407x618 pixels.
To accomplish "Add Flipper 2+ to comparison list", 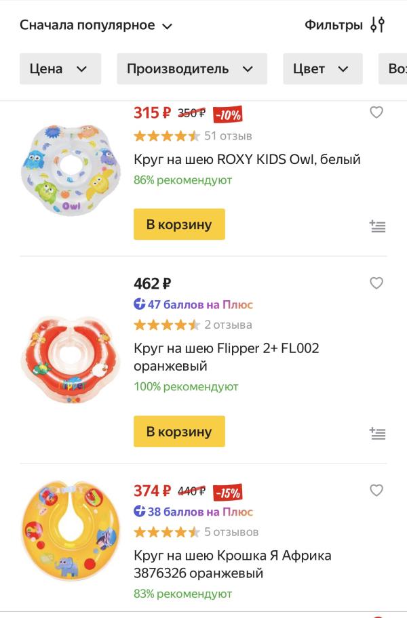I will coord(378,433).
